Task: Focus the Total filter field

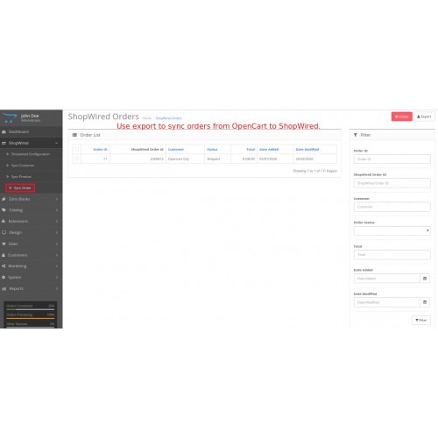Action: pos(392,255)
